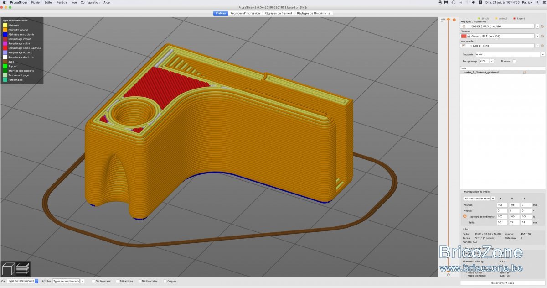The width and height of the screenshot is (547, 288).
Task: Add color change with plus on layer slider
Action: point(454,20)
